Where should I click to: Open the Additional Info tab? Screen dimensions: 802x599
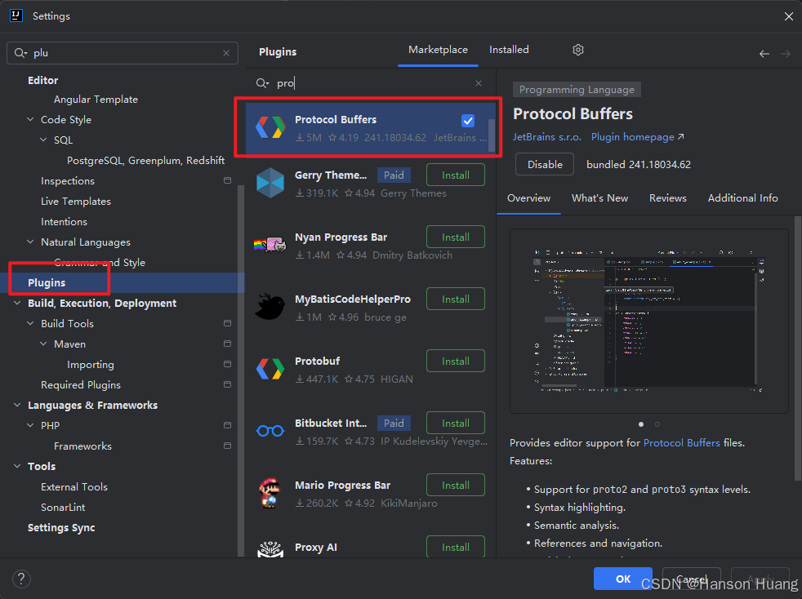point(742,197)
